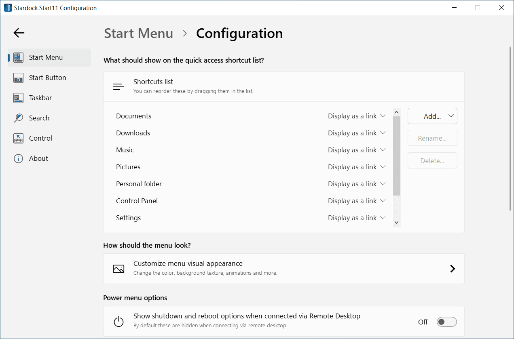This screenshot has height=339, width=514.
Task: Open Music display mode dropdown
Action: point(356,150)
